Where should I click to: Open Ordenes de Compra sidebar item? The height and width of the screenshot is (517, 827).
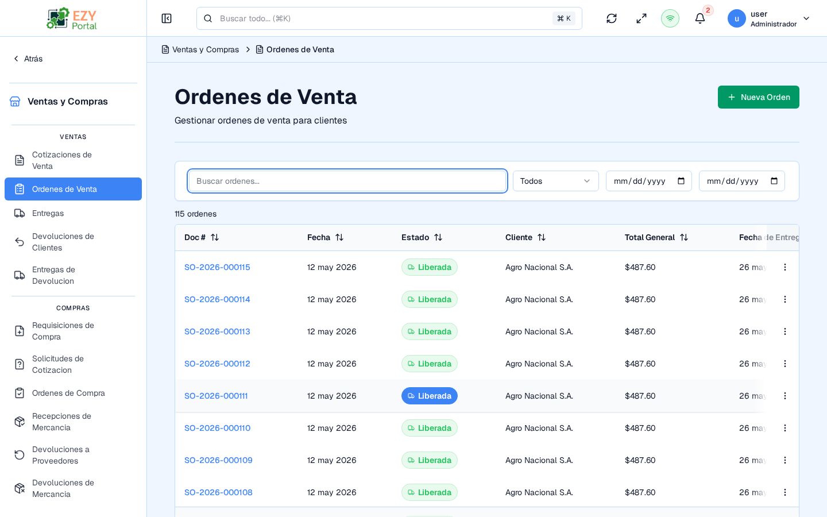73,393
